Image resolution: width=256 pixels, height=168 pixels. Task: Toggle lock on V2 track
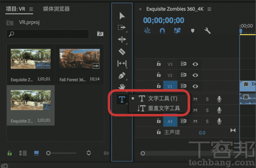pos(159,75)
